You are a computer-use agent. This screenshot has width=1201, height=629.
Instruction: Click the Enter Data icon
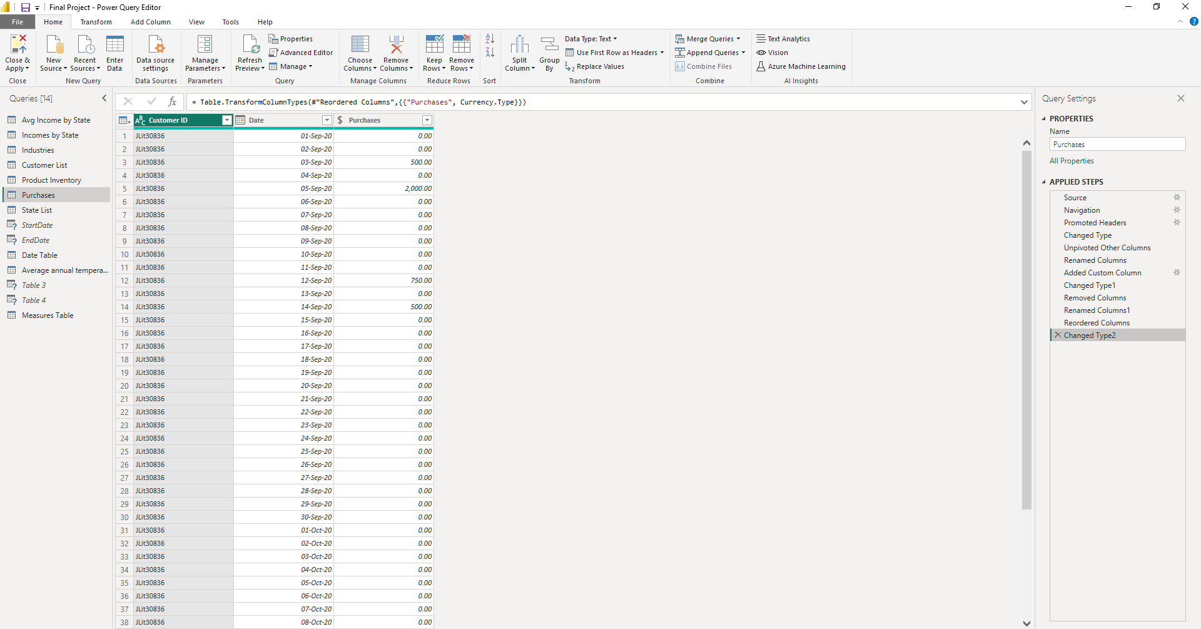[x=115, y=44]
